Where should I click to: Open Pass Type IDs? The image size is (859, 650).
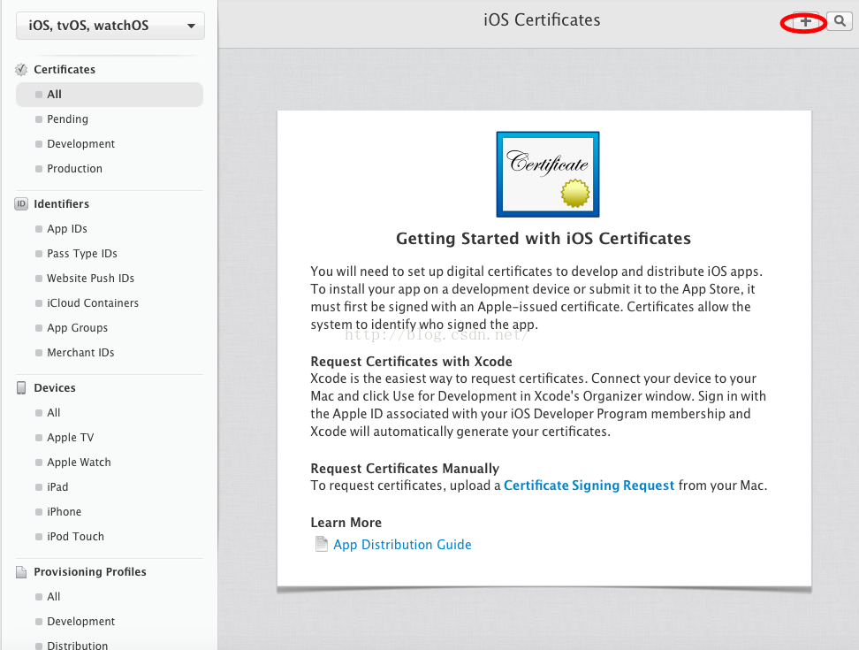coord(82,253)
